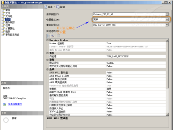
Task: Maximize the 数据库属性 window
Action: coord(166,2)
